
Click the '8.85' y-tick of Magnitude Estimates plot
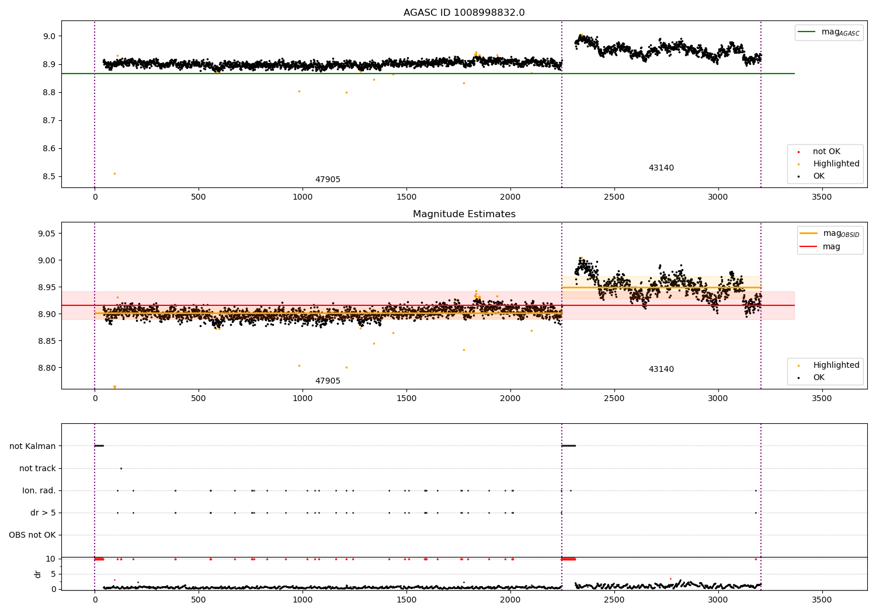[47, 342]
